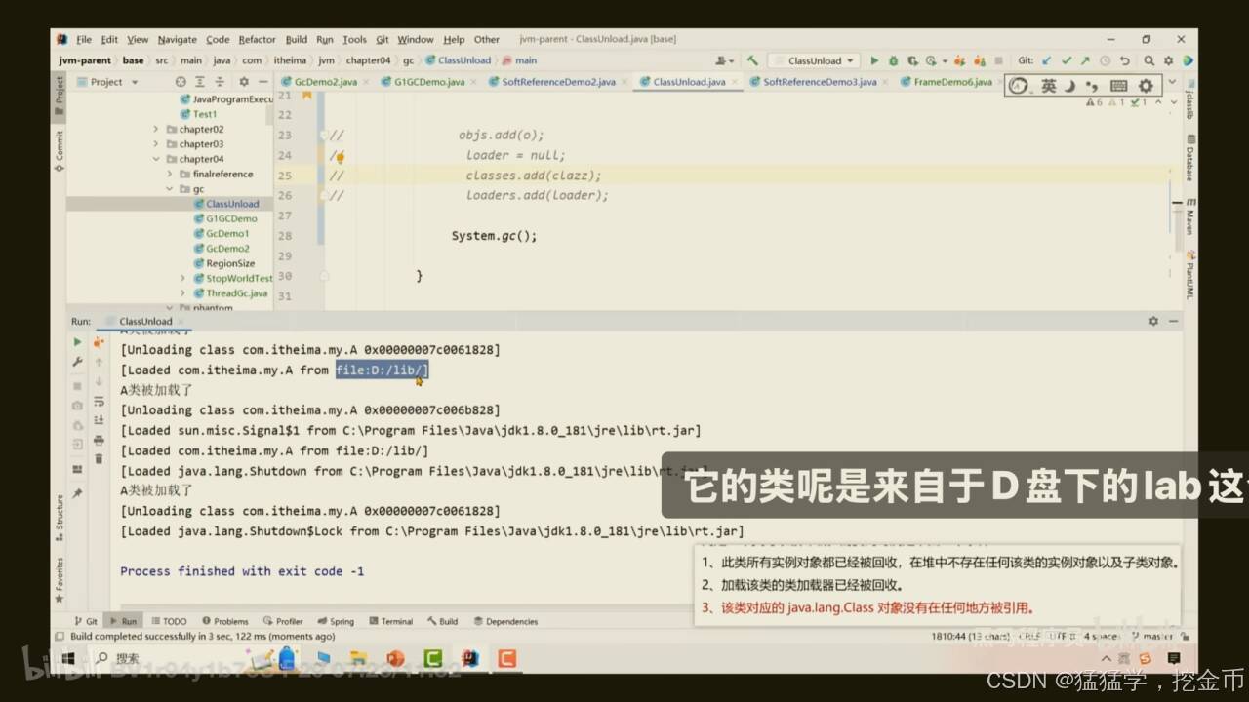The height and width of the screenshot is (702, 1249).
Task: Open the Navigate menu
Action: click(177, 40)
